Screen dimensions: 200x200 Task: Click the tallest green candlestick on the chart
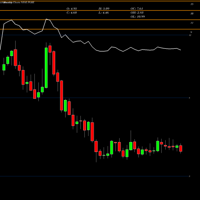click(46, 68)
